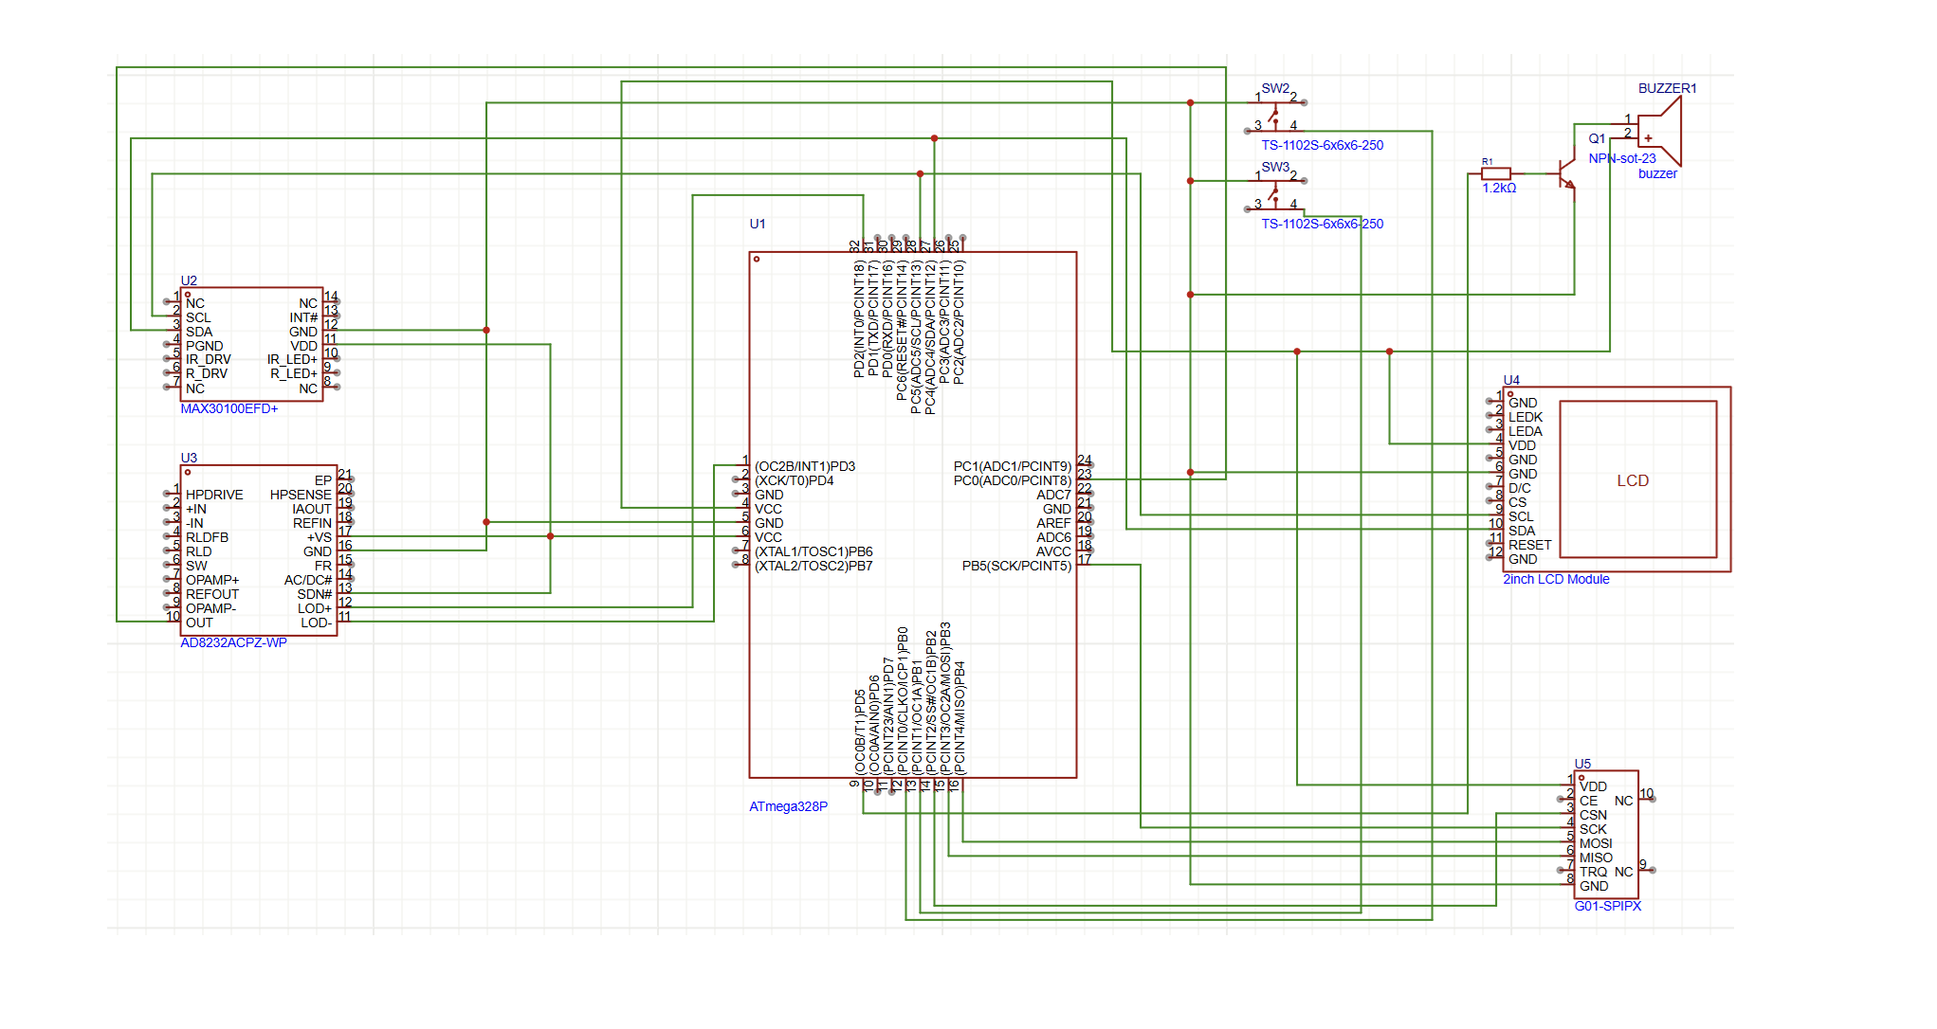Click the REFIN pin label
This screenshot has width=1937, height=1029.
(x=312, y=523)
